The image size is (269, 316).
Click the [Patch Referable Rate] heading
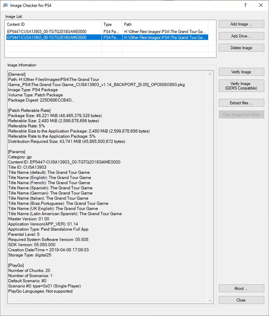coord(29,111)
